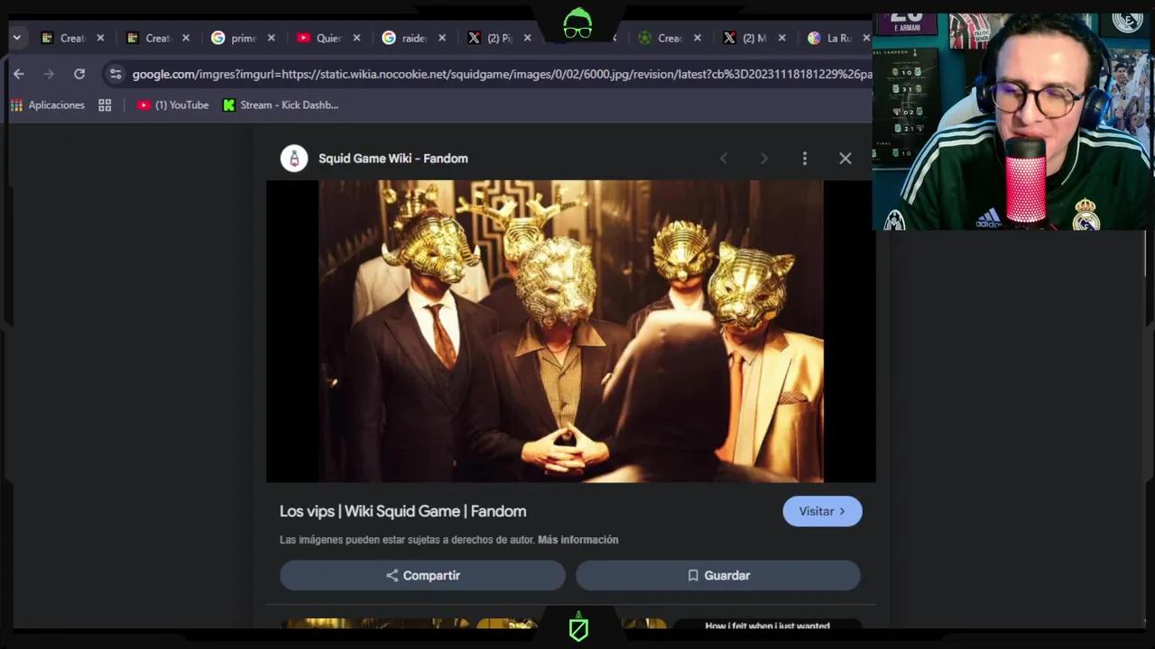Expand the next image arrow
The width and height of the screenshot is (1155, 649).
coord(763,158)
